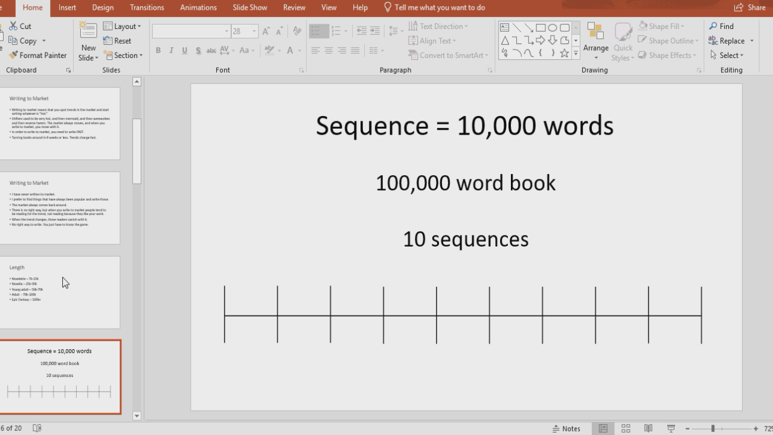The height and width of the screenshot is (435, 773).
Task: Start Slide Show from the status bar
Action: click(x=670, y=428)
